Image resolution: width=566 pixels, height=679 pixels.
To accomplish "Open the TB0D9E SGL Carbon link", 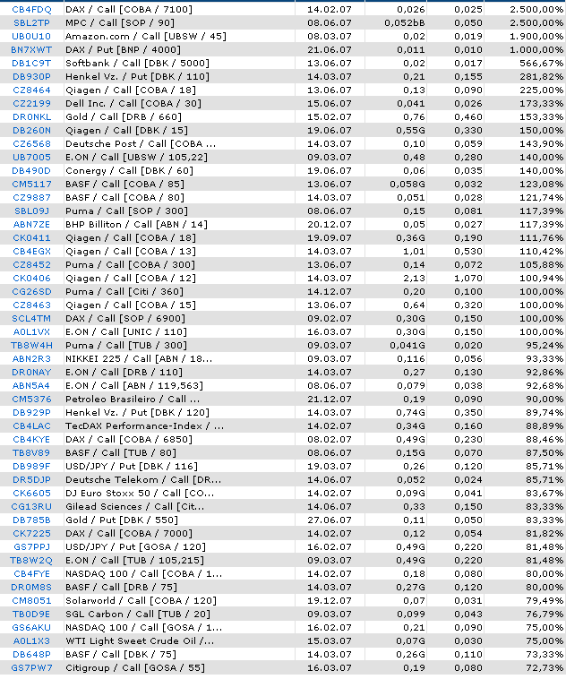I will pos(31,614).
